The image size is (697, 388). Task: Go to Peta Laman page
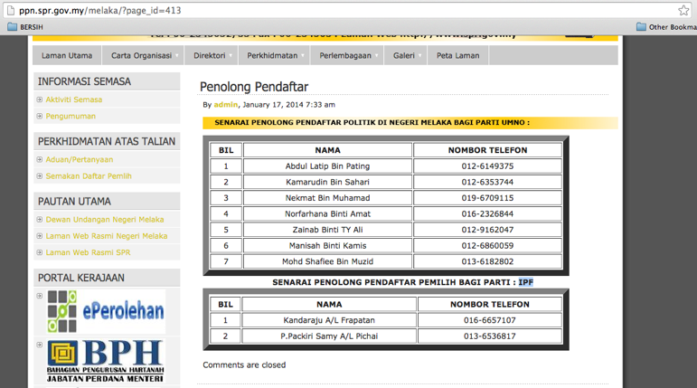coord(457,55)
